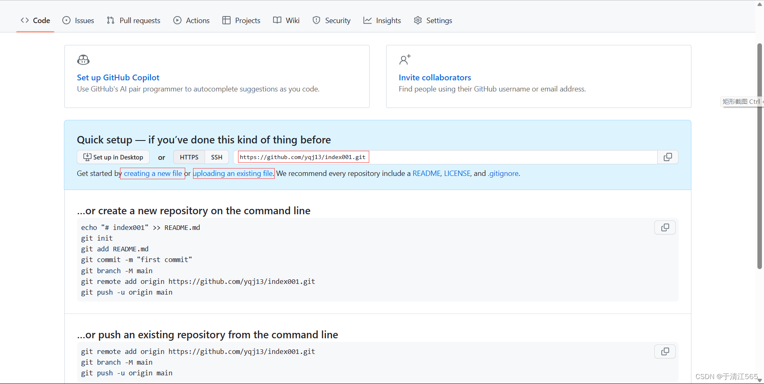Click the 'echo "# index001" >> README.md' line

(141, 227)
